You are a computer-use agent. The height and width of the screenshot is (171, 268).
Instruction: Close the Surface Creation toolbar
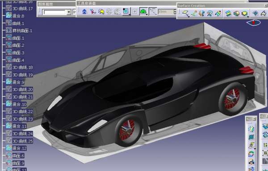(266, 6)
